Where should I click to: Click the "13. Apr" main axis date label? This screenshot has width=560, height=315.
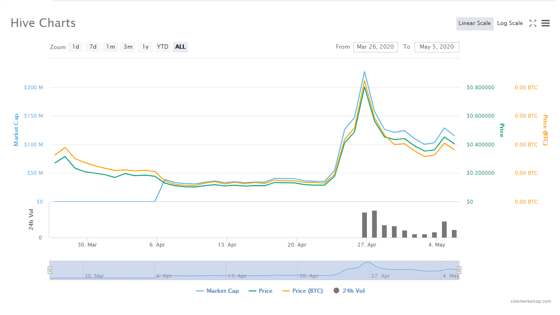227,245
